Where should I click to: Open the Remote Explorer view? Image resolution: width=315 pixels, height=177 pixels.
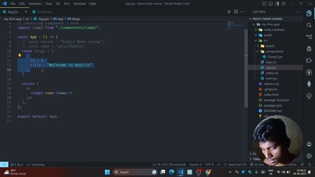pos(309,60)
